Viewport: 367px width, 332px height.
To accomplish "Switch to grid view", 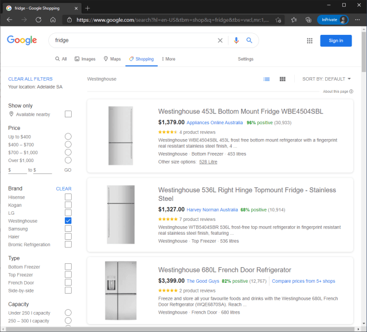I will [x=283, y=79].
